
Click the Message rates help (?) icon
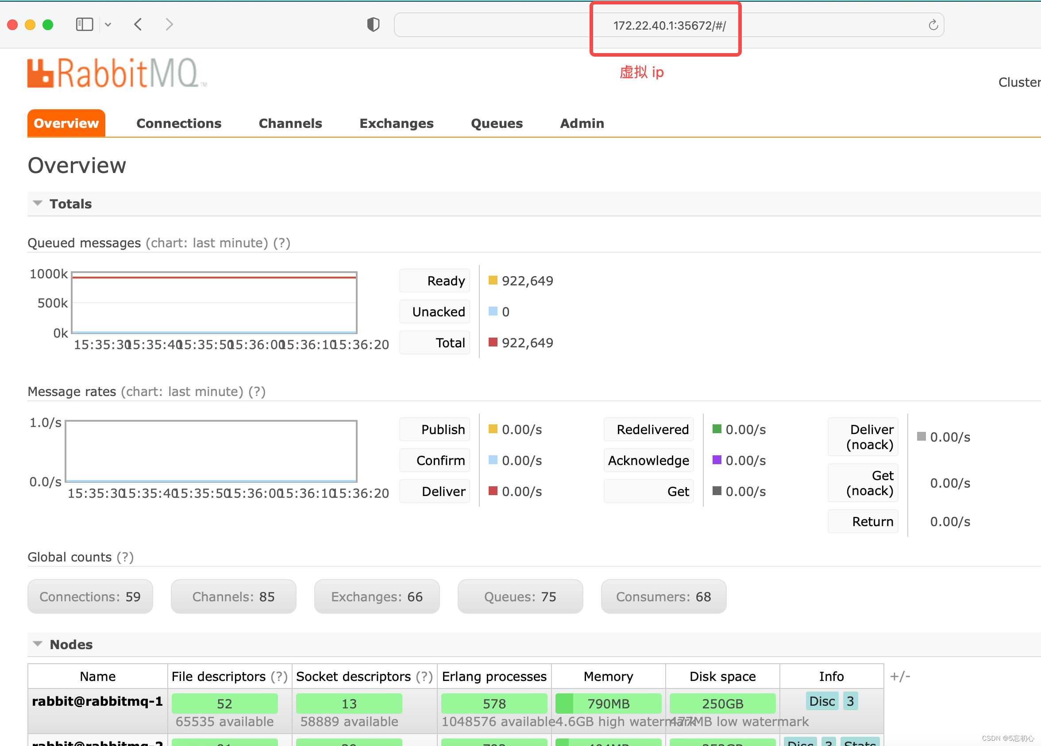[x=257, y=391]
